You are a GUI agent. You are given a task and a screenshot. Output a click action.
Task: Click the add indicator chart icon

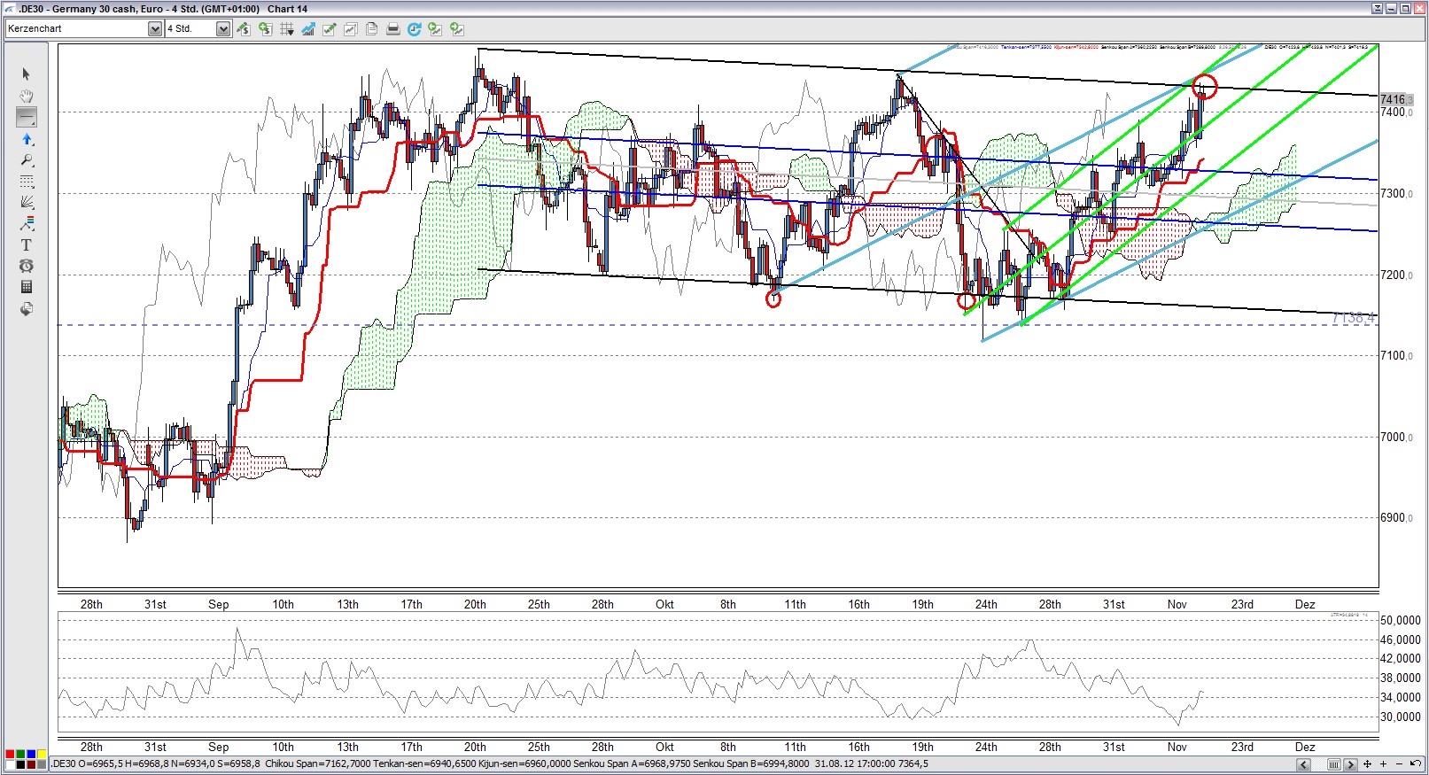click(x=307, y=29)
